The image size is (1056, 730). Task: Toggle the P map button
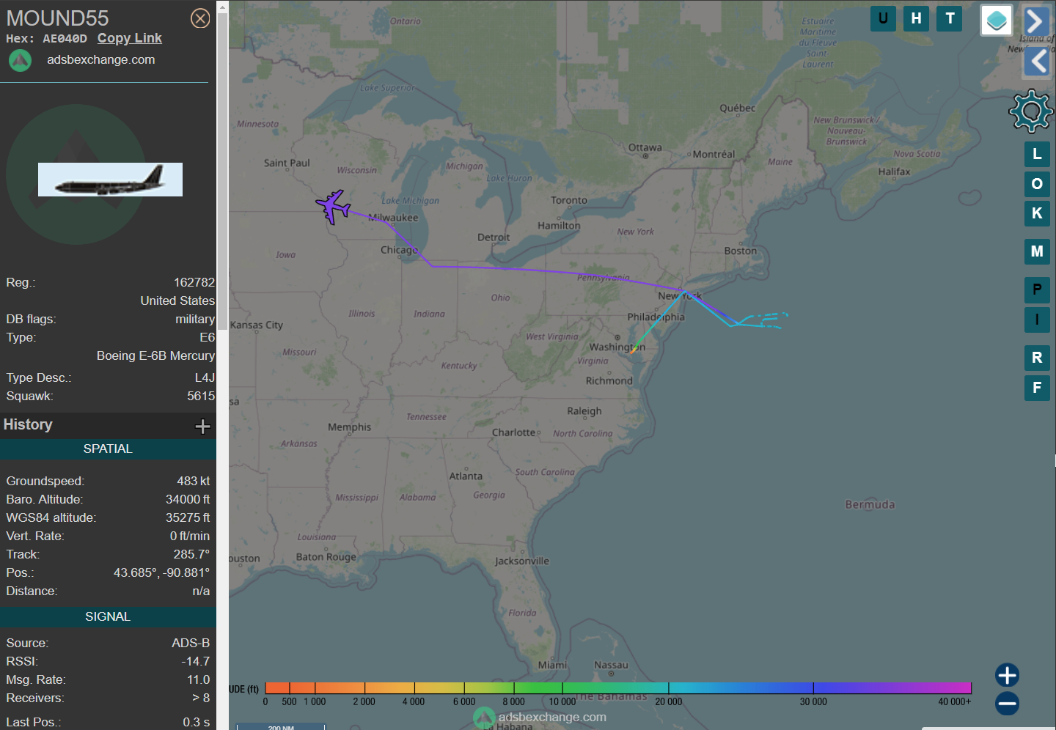coord(1037,290)
